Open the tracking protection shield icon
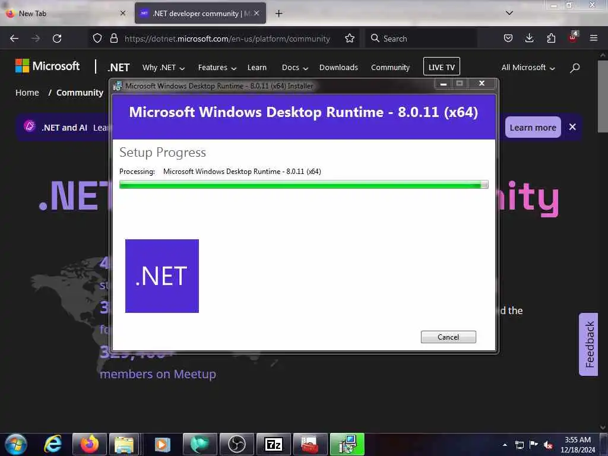608x456 pixels. point(97,39)
